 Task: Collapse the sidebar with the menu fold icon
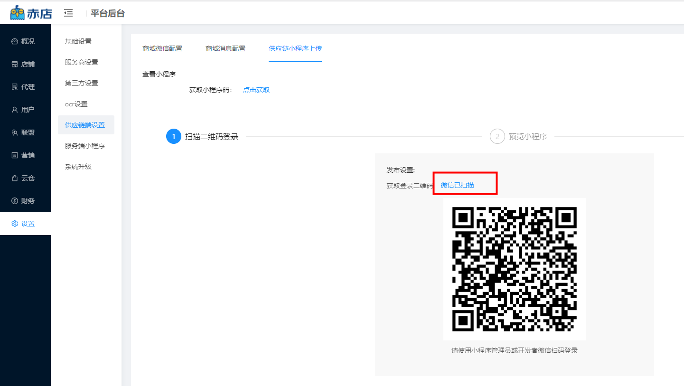(x=68, y=13)
